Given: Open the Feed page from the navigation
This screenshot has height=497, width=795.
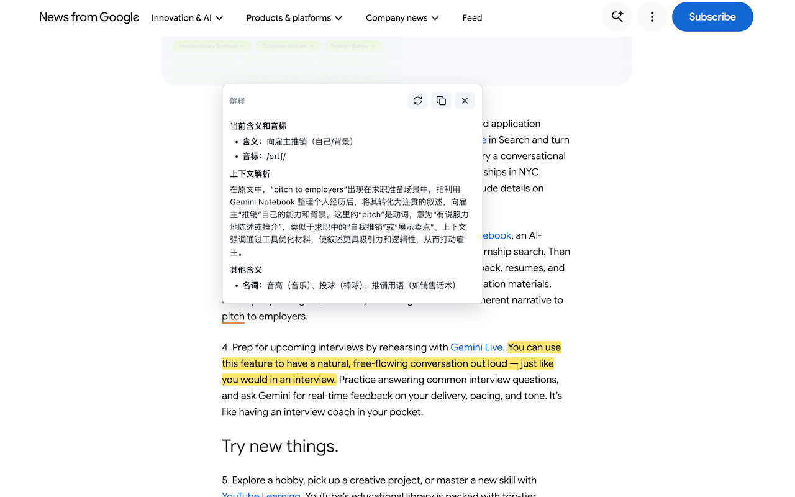Looking at the screenshot, I should 472,18.
